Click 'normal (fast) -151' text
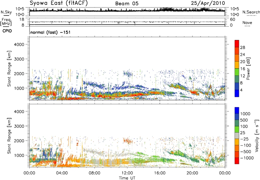260x180 pixels. point(50,32)
